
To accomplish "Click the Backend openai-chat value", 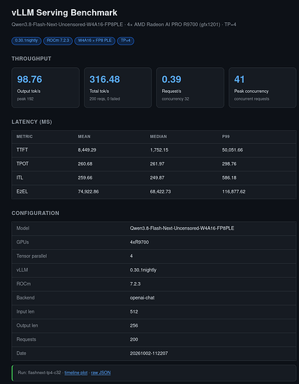I will (142, 298).
